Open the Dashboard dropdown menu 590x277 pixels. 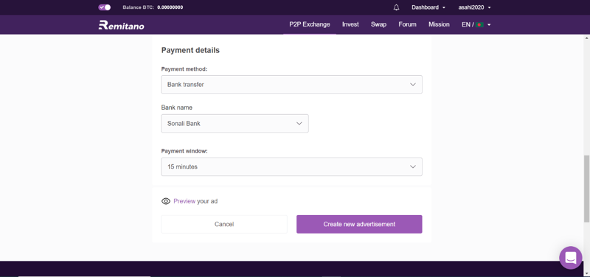click(428, 7)
